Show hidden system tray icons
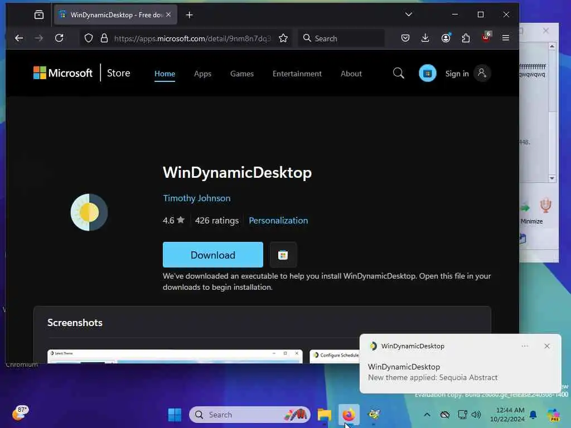 click(x=427, y=415)
